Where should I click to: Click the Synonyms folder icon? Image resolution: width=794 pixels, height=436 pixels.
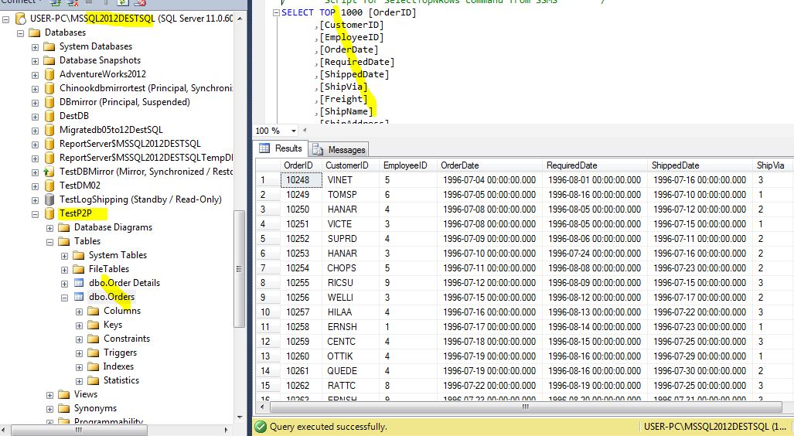click(64, 408)
